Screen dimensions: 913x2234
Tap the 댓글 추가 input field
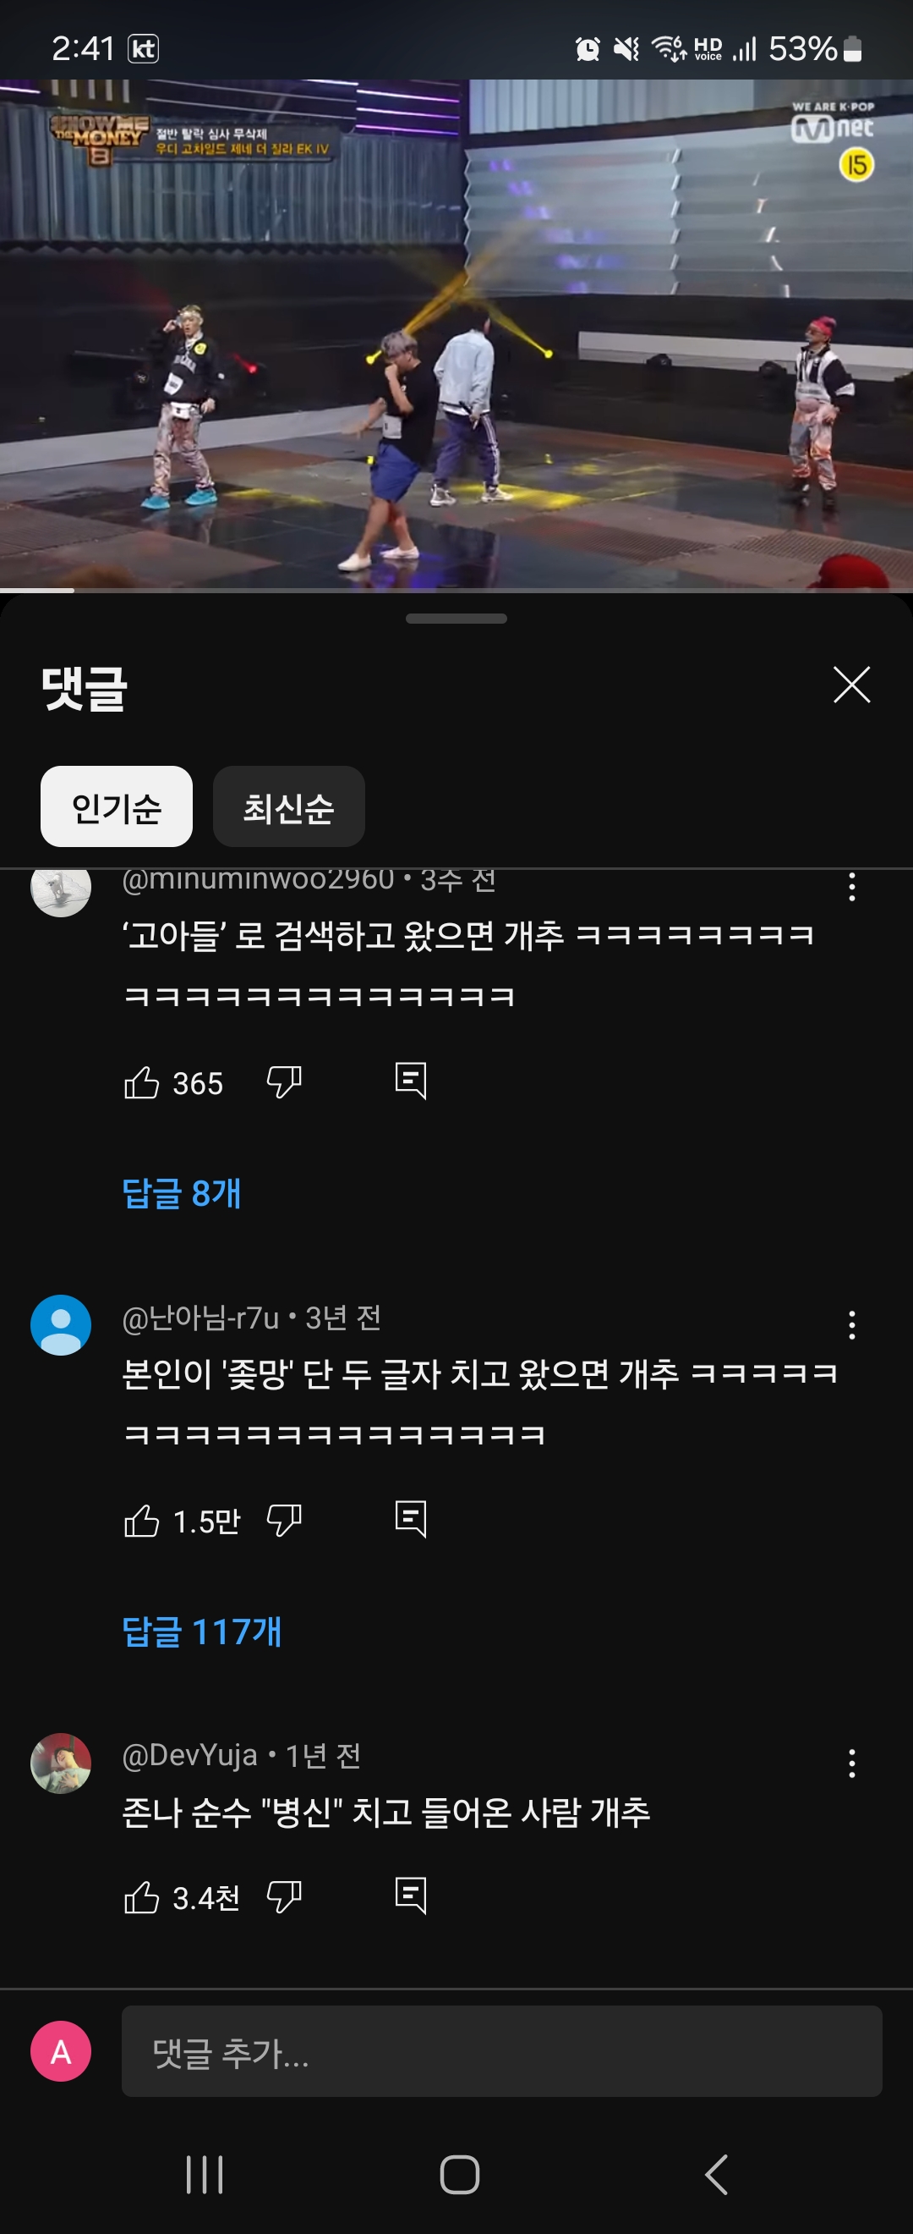[501, 2052]
